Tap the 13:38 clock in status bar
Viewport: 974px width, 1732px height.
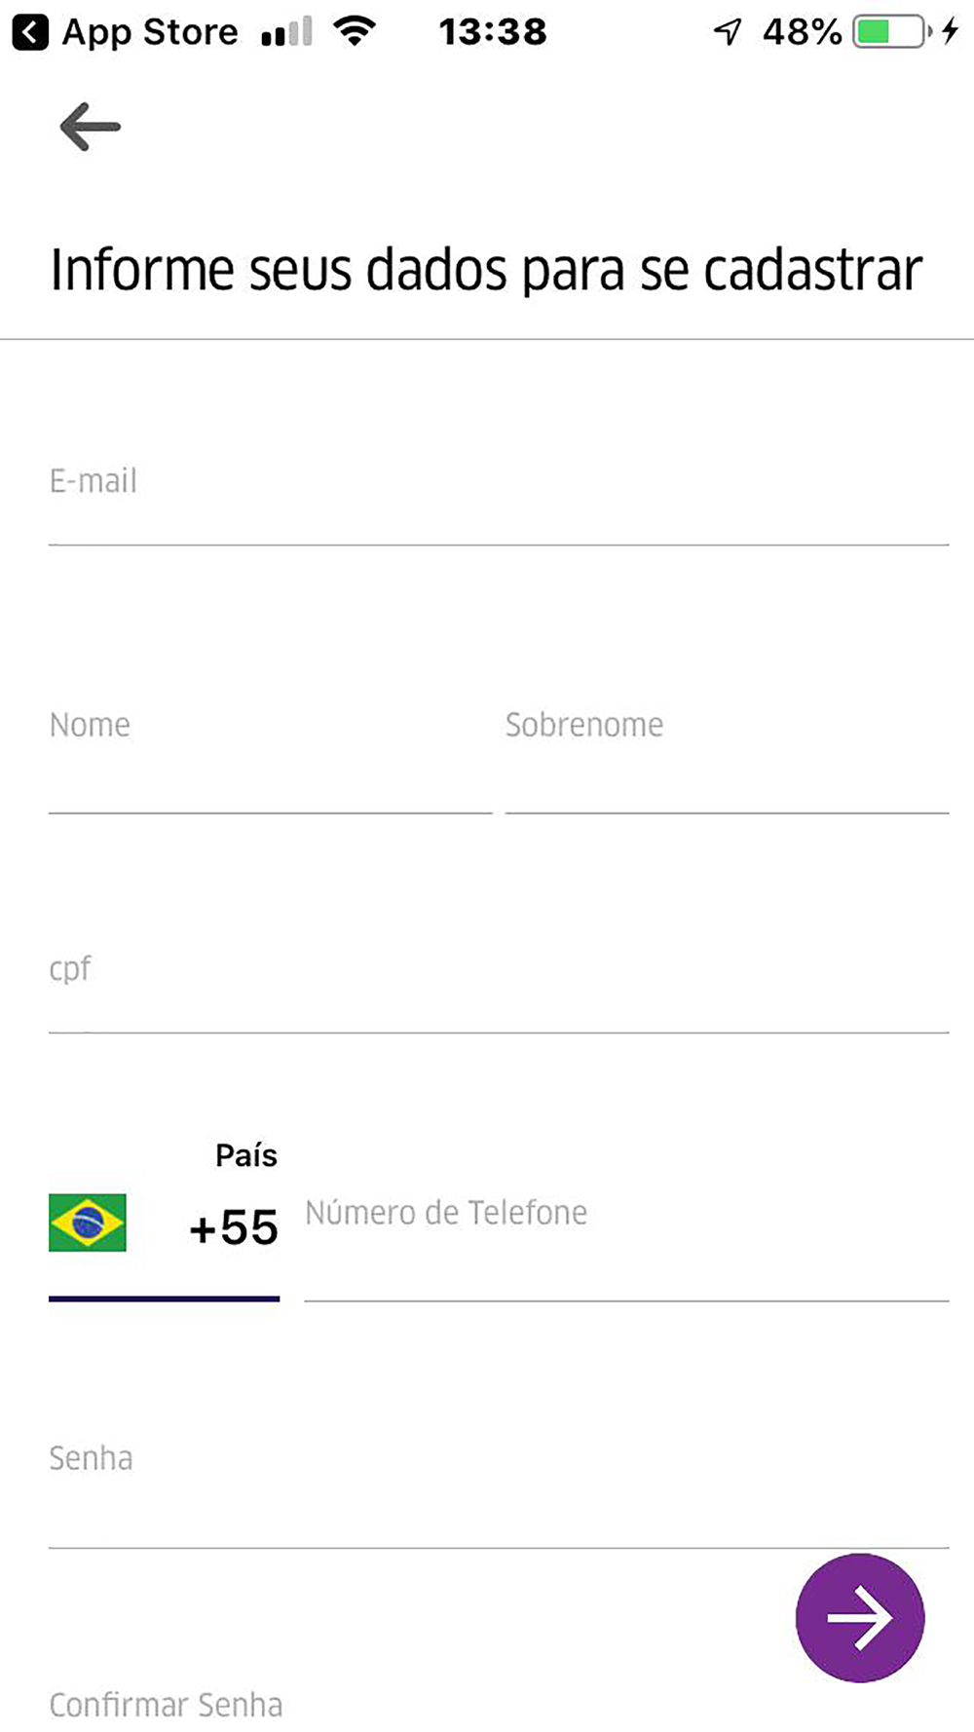[x=493, y=32]
